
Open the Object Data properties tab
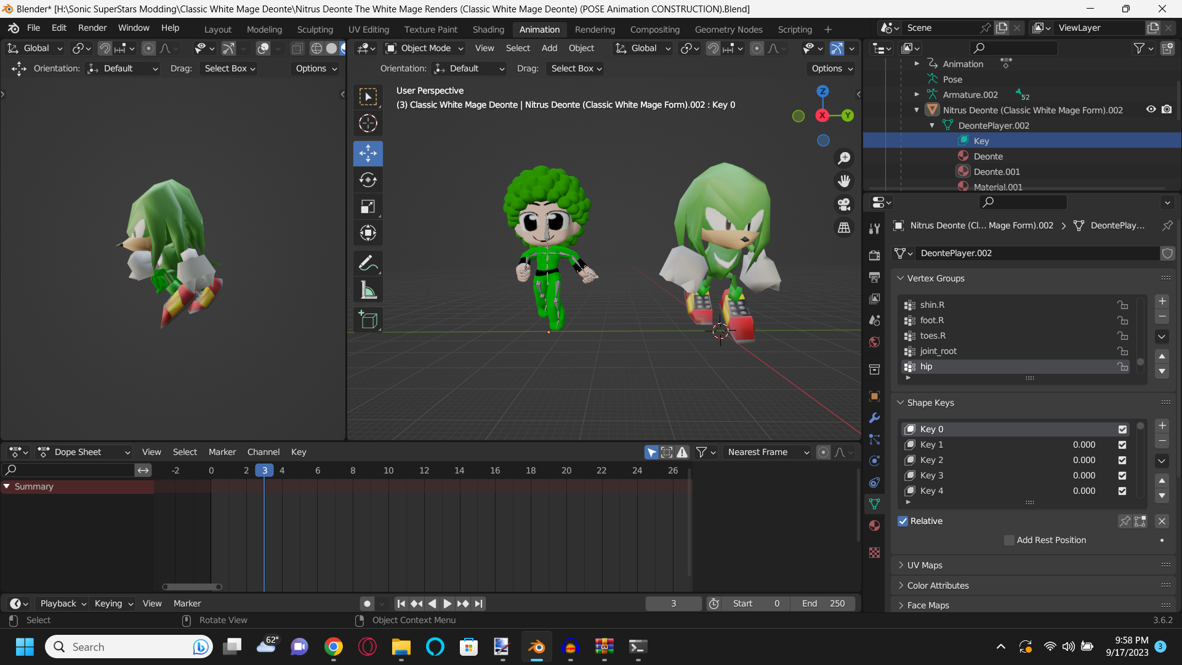(x=874, y=504)
